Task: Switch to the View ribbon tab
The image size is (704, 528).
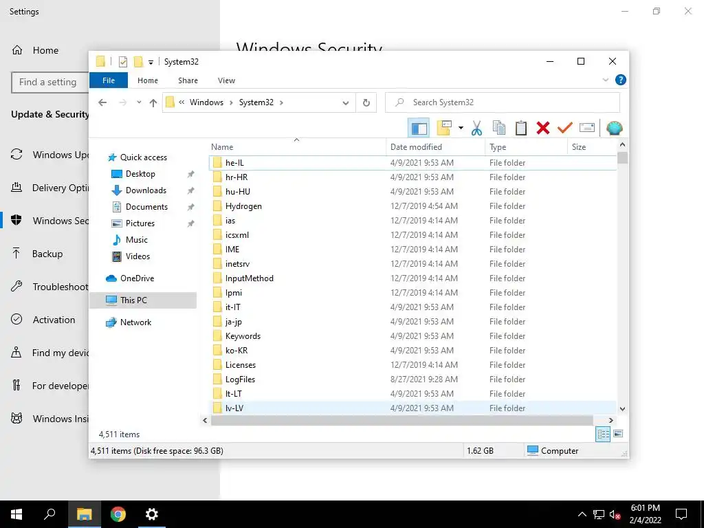Action: (226, 80)
